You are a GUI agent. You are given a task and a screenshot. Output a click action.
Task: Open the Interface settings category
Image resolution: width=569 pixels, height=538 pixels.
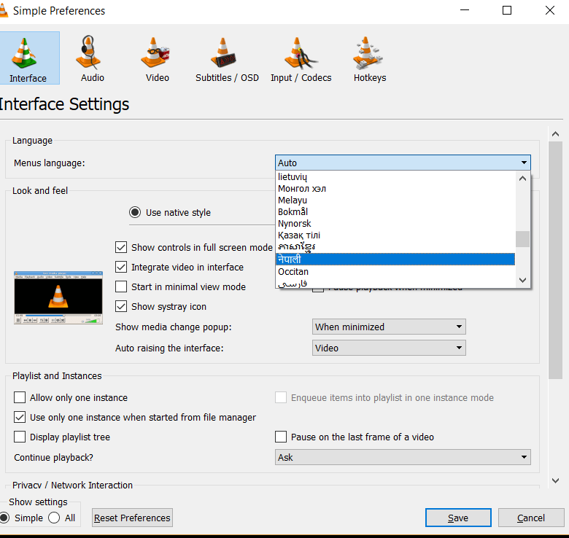coord(28,58)
